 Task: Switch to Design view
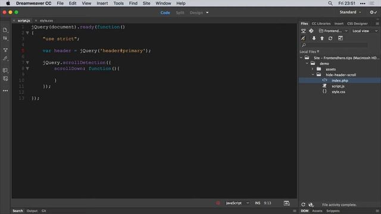coord(196,12)
